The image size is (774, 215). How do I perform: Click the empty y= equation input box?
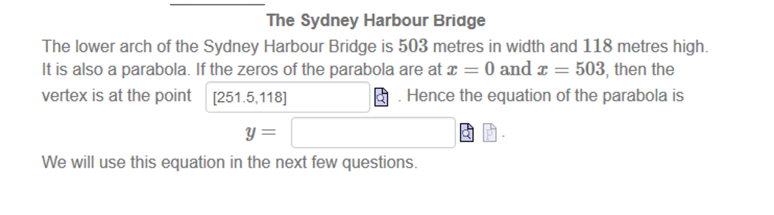click(x=373, y=132)
